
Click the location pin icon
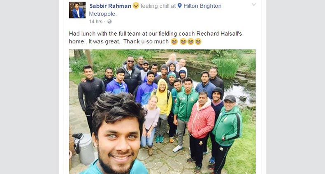(x=180, y=6)
